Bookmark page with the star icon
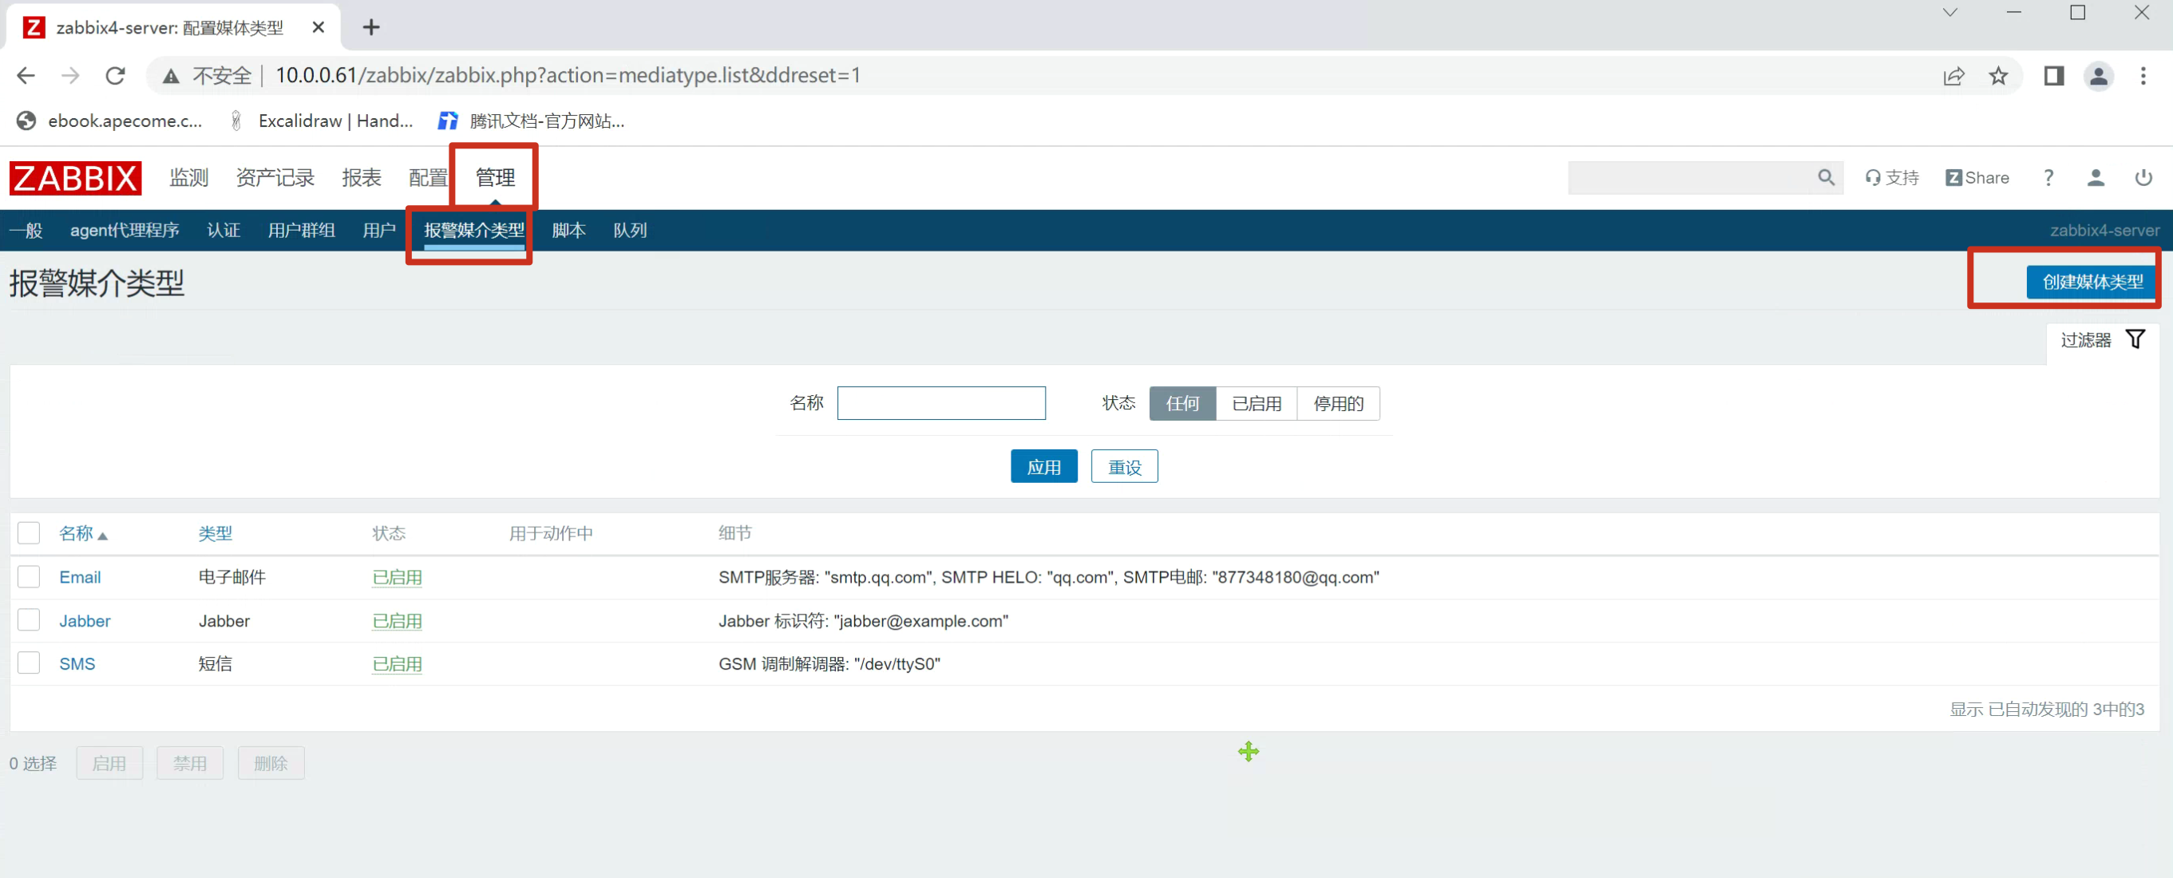 point(1997,76)
